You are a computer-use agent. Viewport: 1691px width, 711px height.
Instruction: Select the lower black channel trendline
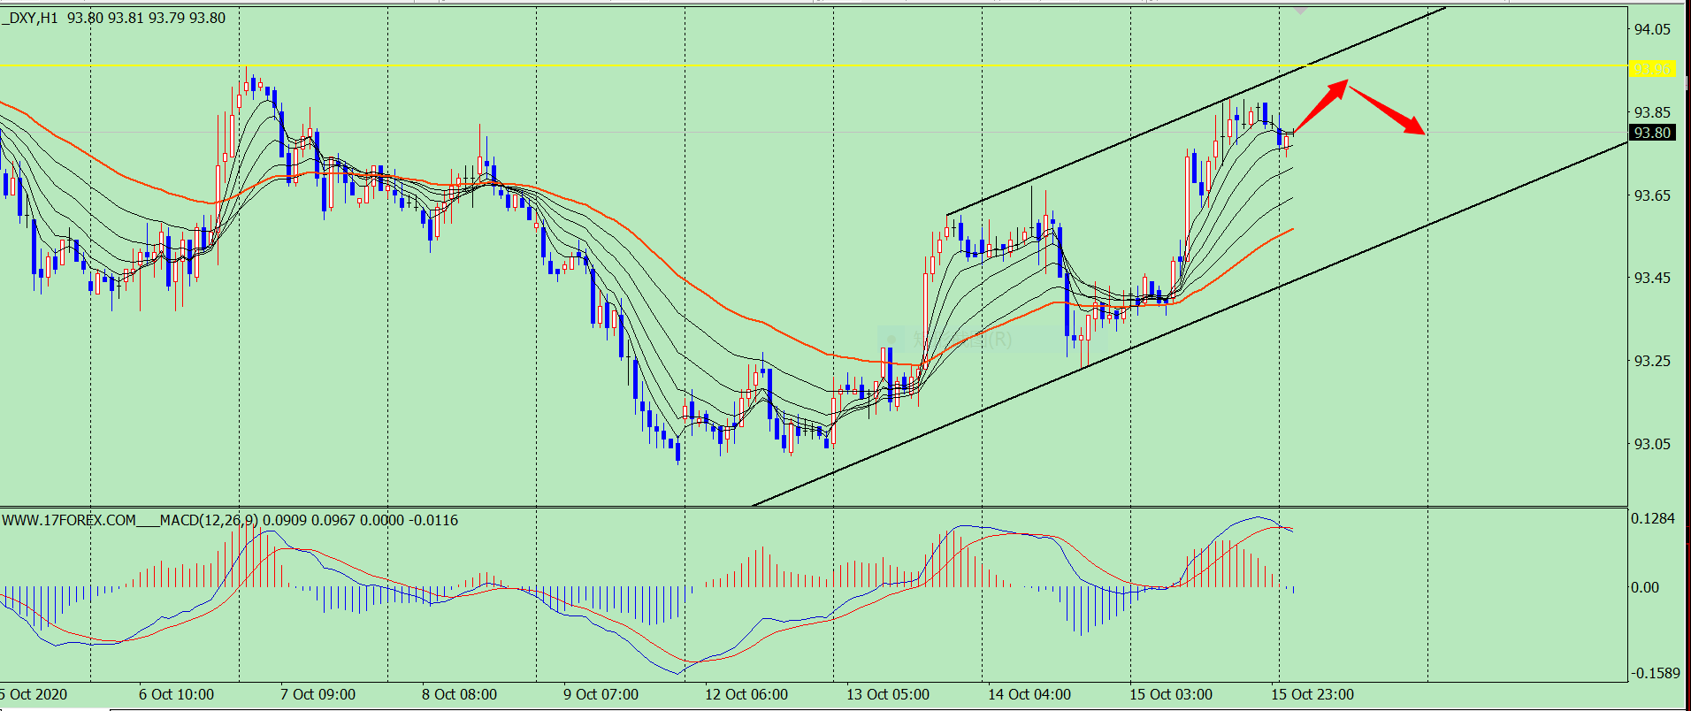click(1190, 324)
